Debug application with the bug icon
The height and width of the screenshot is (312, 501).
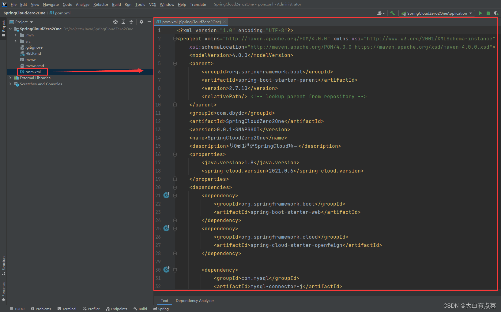click(x=488, y=13)
